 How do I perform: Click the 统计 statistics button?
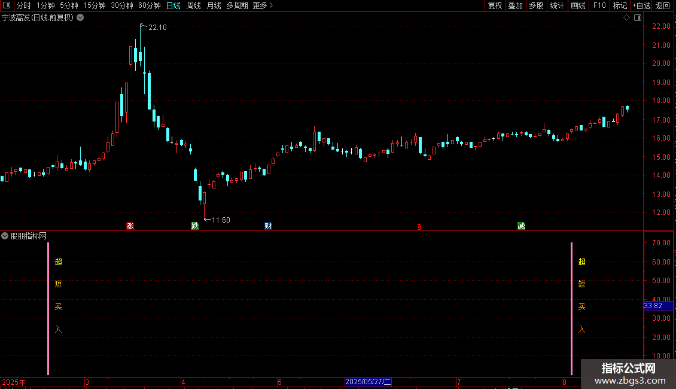557,5
